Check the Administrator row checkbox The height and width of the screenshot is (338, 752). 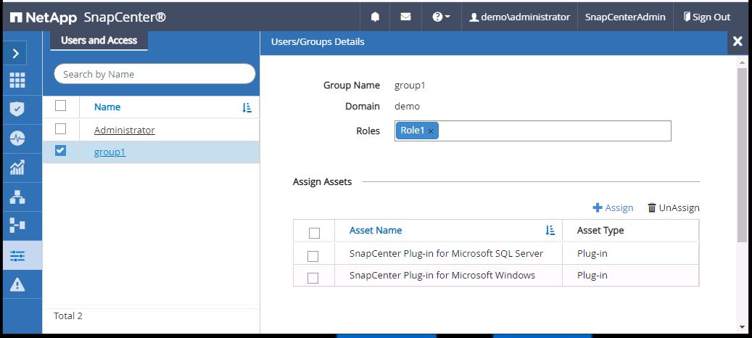pos(61,129)
